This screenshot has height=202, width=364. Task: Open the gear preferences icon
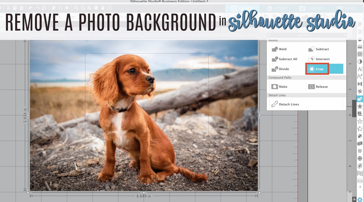[x=360, y=200]
